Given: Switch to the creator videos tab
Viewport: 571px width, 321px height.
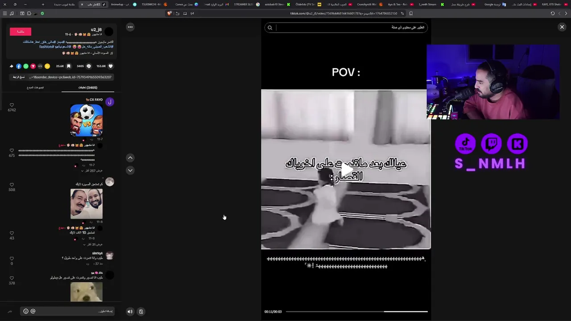Looking at the screenshot, I should (x=35, y=87).
